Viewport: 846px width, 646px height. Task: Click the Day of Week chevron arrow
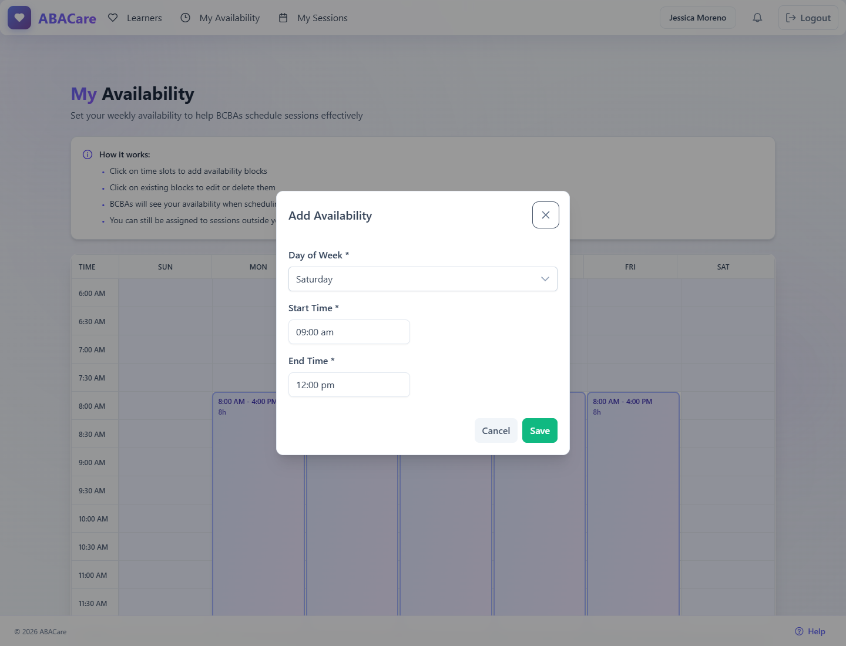545,279
